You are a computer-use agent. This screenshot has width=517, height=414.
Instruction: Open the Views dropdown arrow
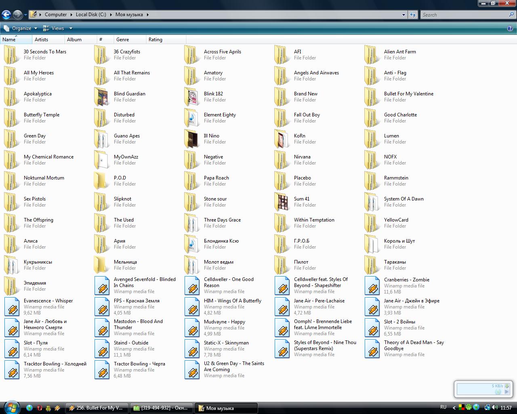coord(71,28)
